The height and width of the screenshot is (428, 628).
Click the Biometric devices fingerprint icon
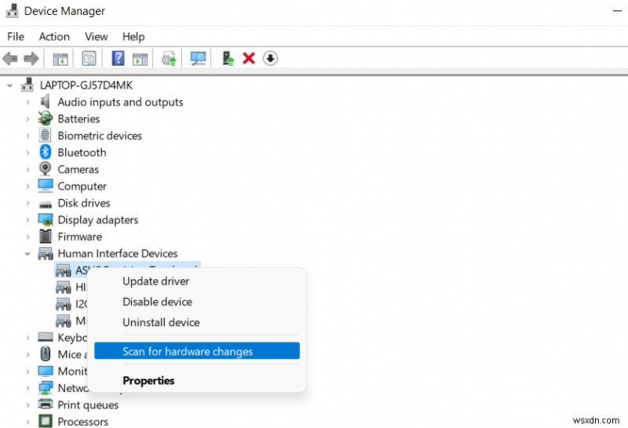46,135
